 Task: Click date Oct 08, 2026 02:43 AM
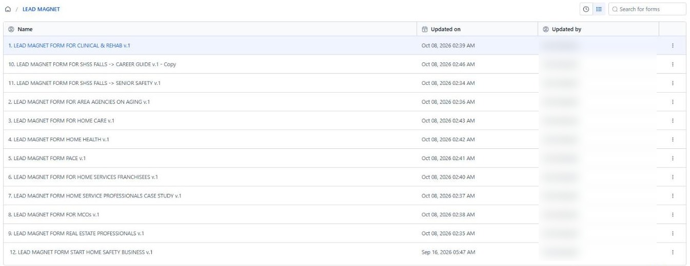tap(448, 121)
